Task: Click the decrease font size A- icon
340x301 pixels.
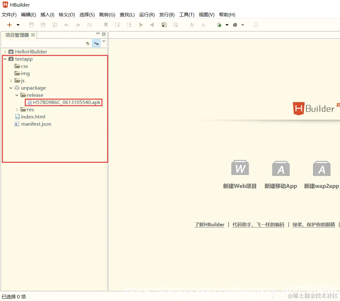Action: click(x=203, y=25)
